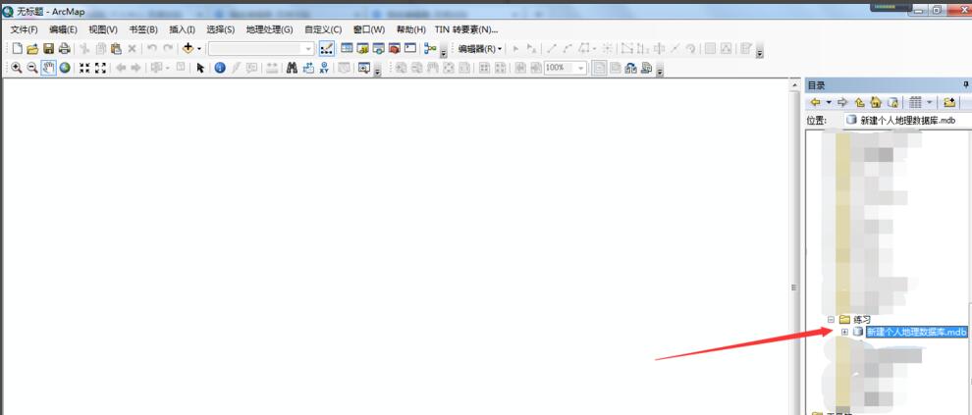Activate the Identify tool

coord(220,68)
